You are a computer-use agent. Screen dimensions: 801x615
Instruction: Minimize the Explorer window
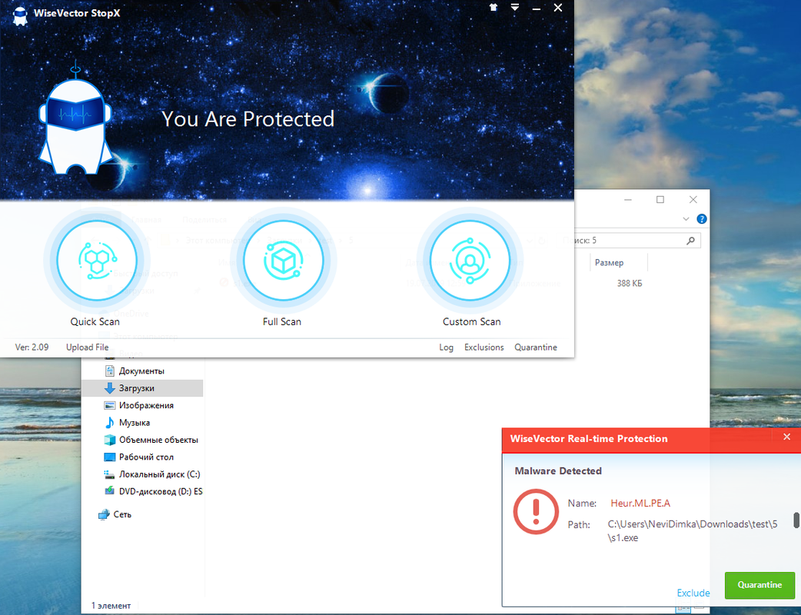coord(628,200)
